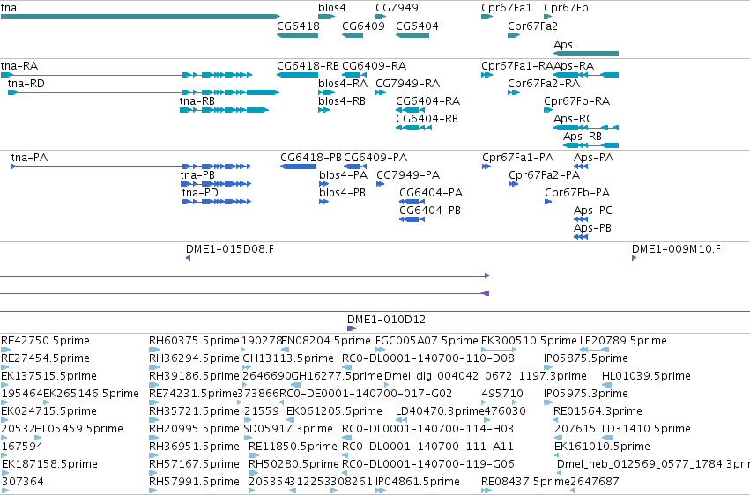Click the CG6404-RB transcript label
Screen dimensions: 750x495
click(x=427, y=119)
